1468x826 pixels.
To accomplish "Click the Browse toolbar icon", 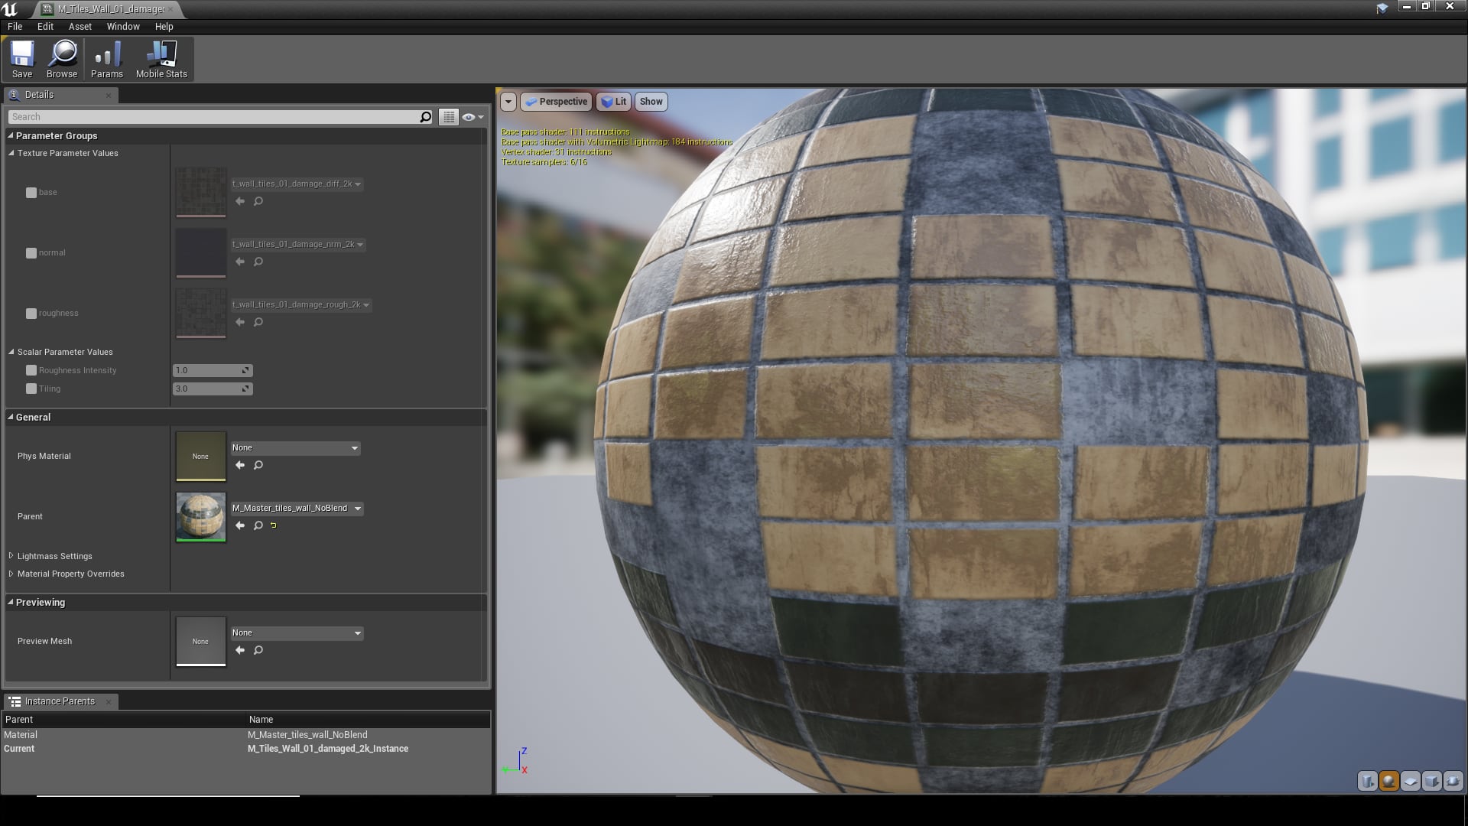I will (x=61, y=57).
